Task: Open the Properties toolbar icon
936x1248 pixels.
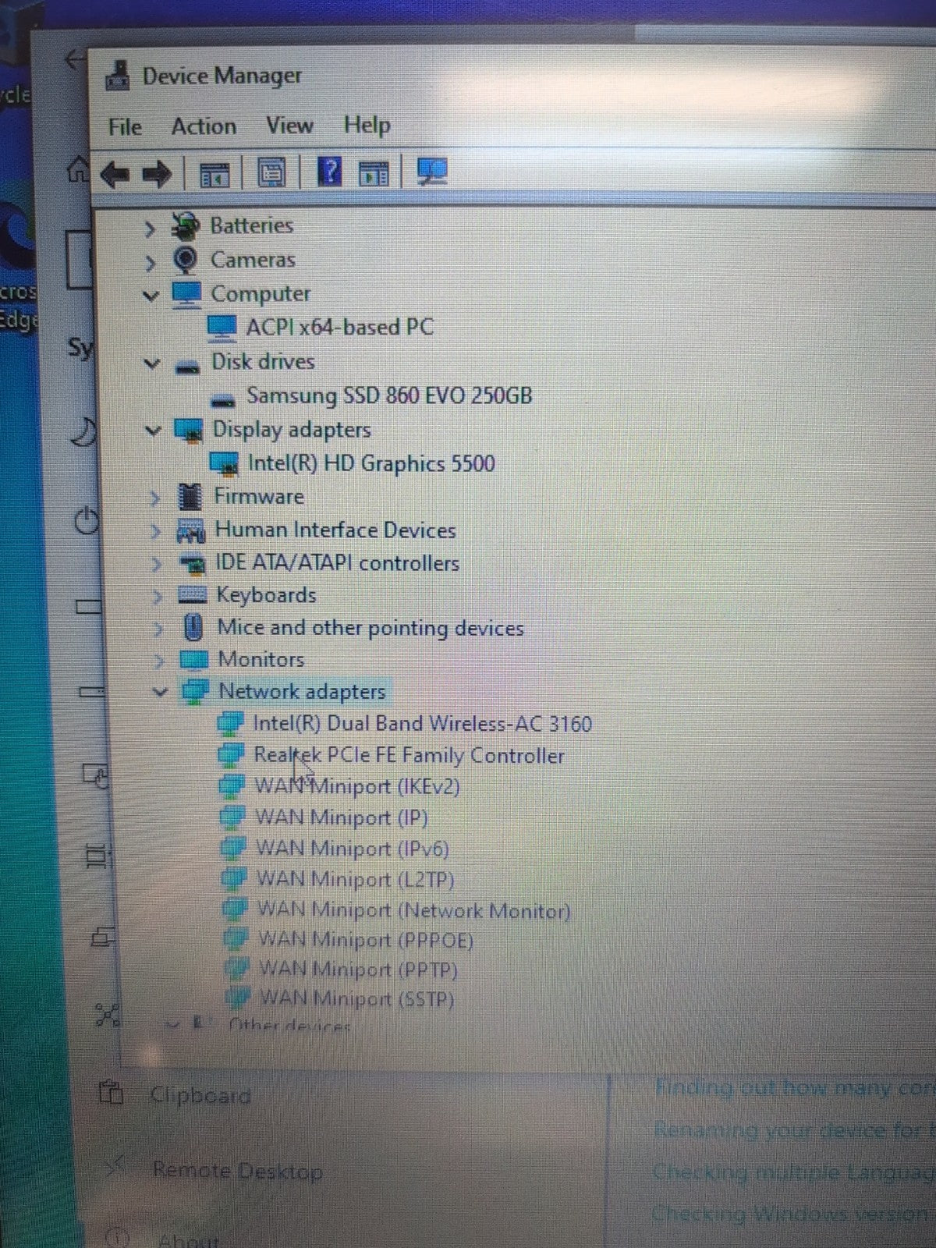Action: pyautogui.click(x=271, y=172)
